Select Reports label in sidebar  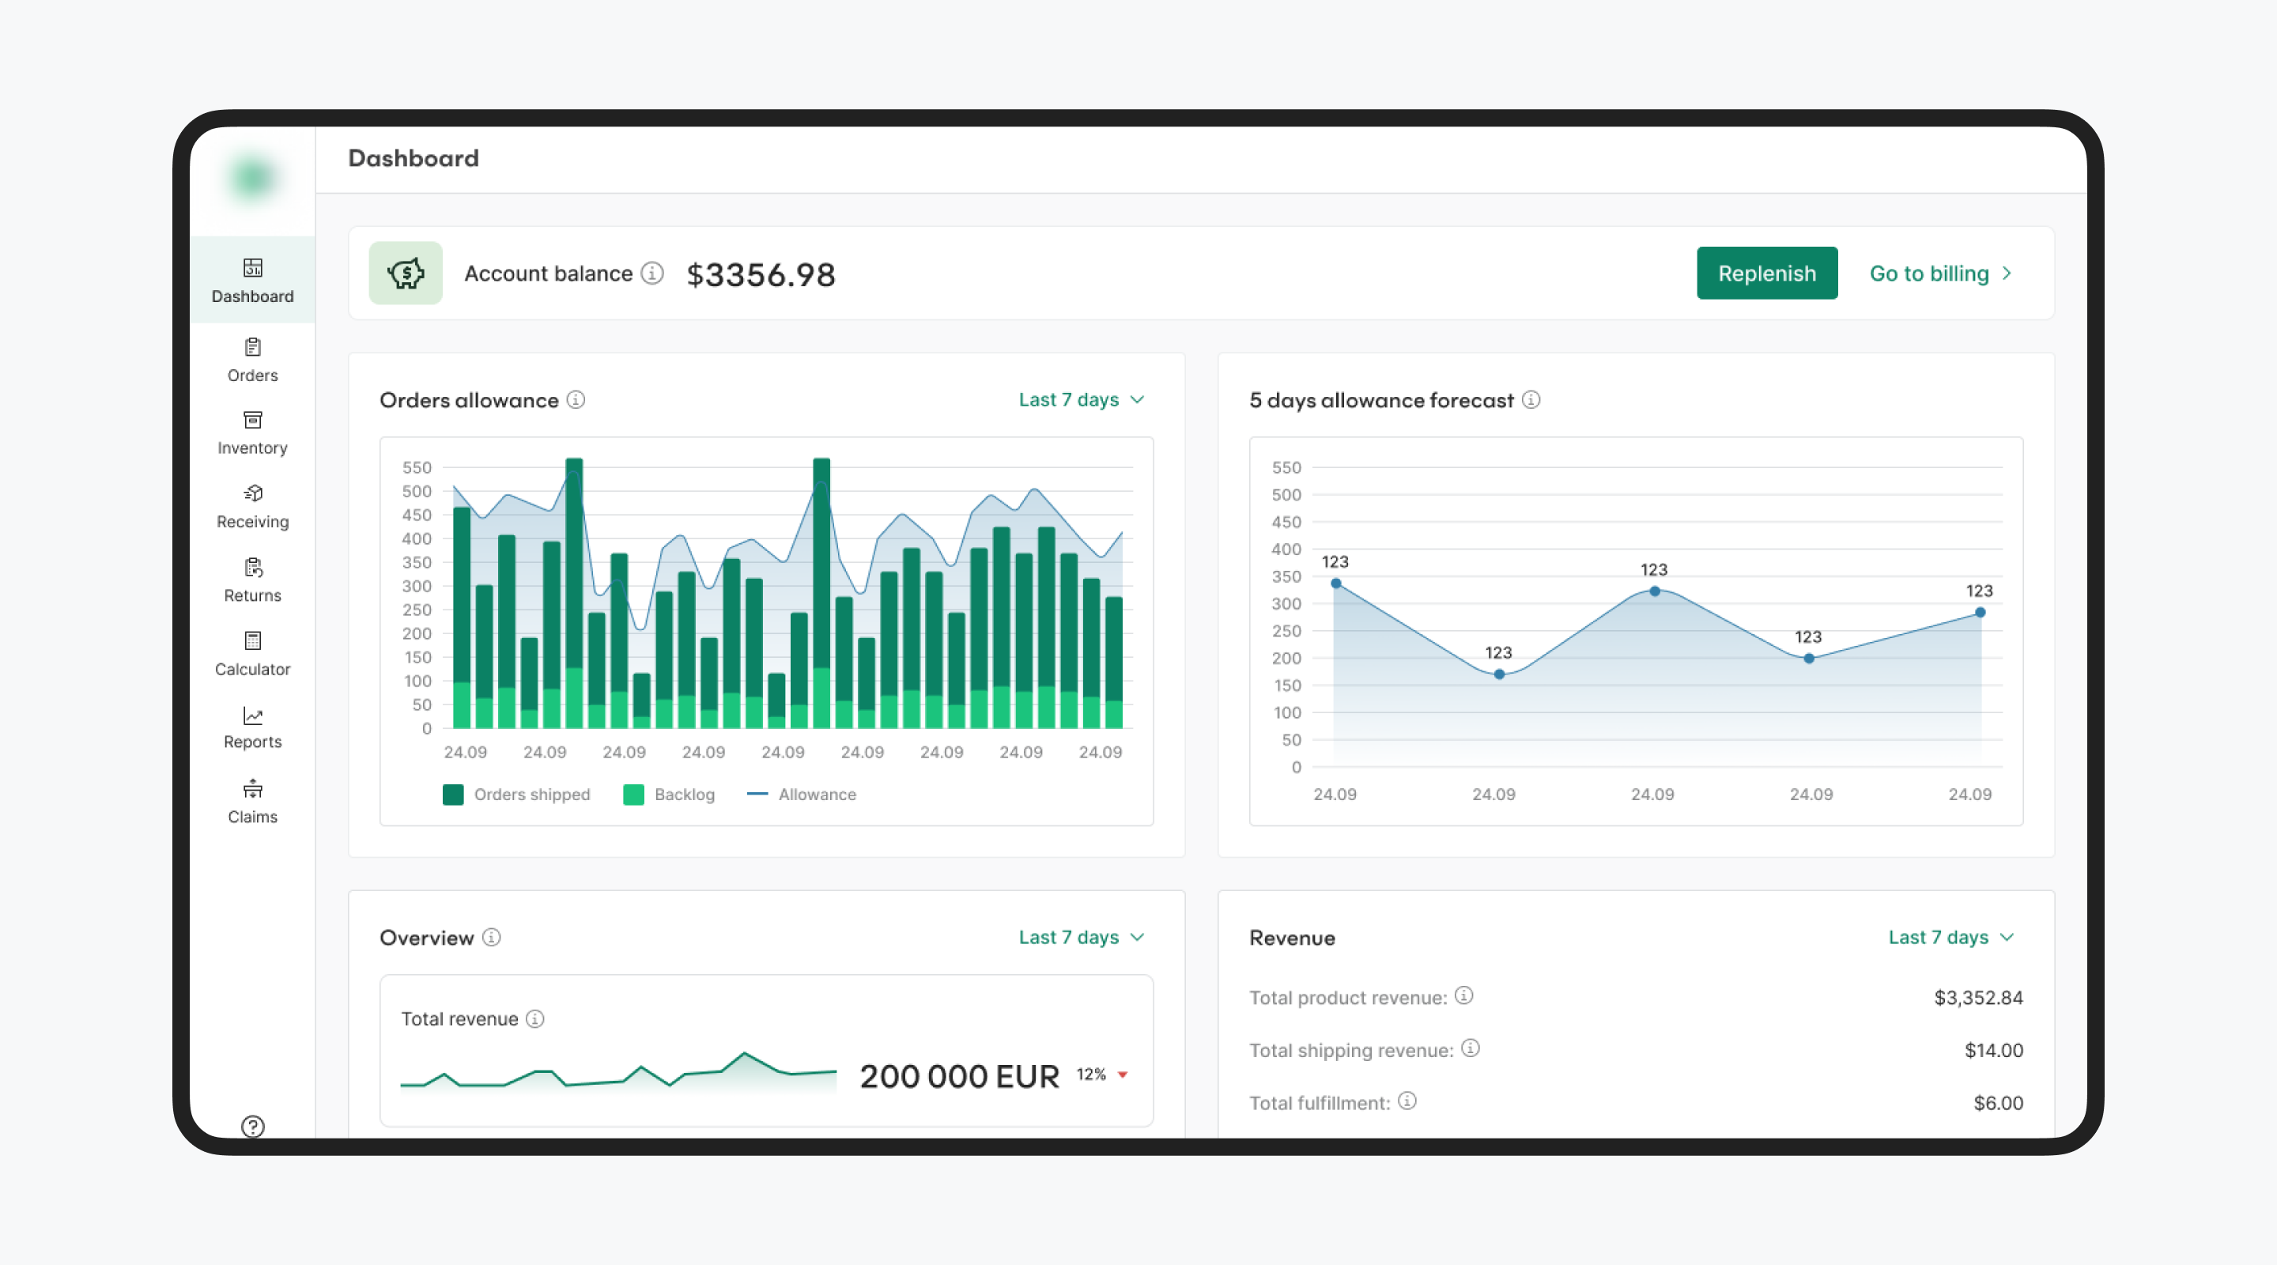253,742
